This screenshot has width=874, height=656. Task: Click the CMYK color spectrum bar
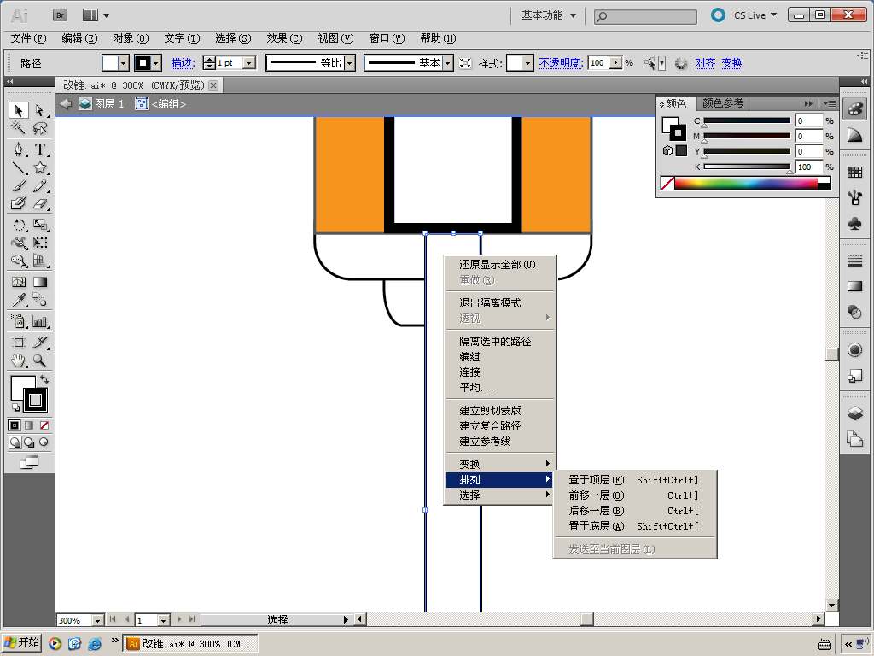(745, 183)
